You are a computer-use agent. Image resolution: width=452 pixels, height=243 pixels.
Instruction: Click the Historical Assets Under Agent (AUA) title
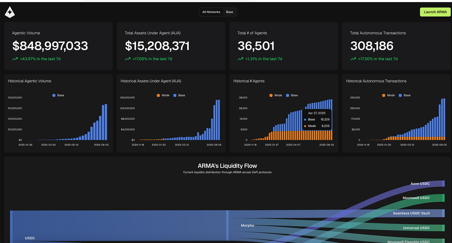[151, 81]
